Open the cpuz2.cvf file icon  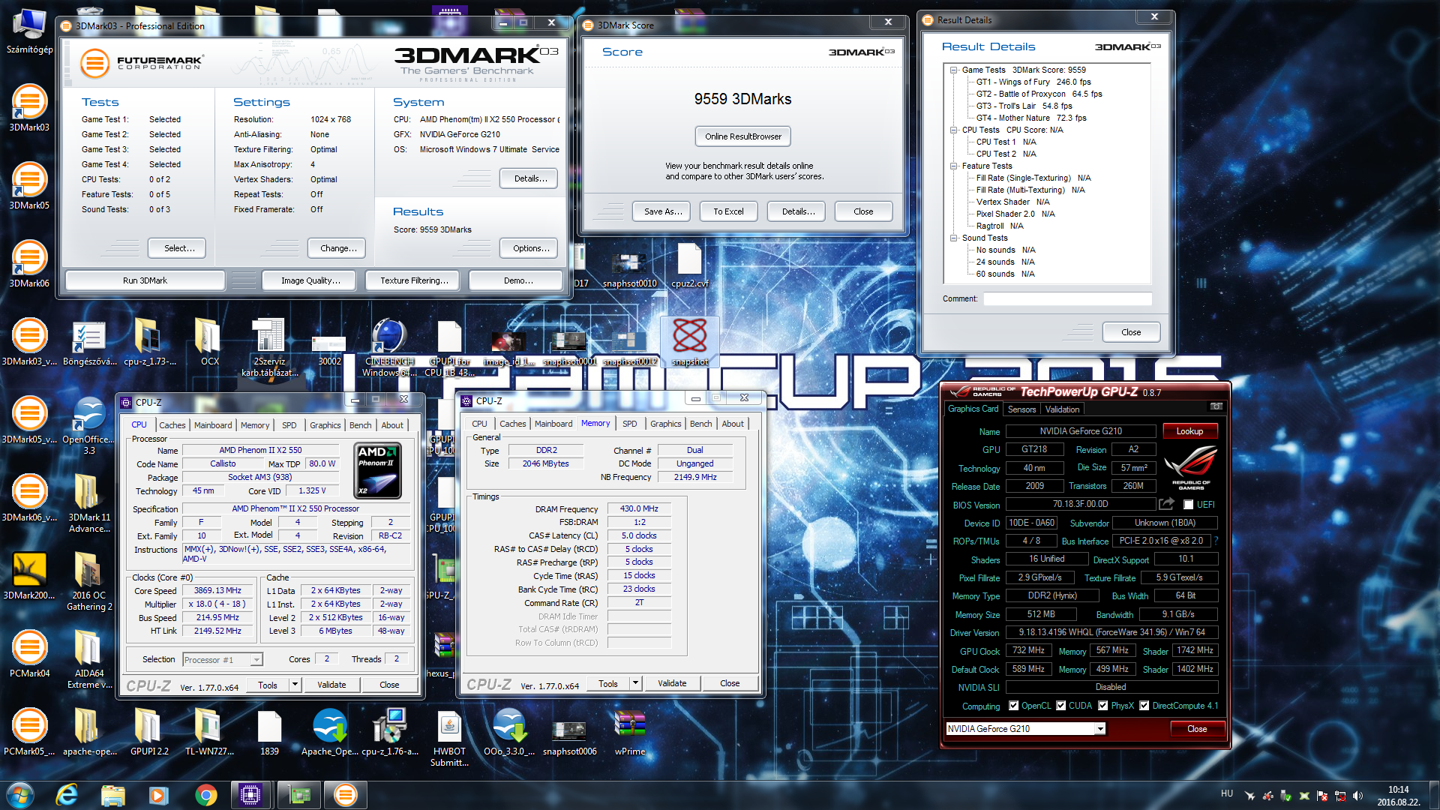pos(689,265)
